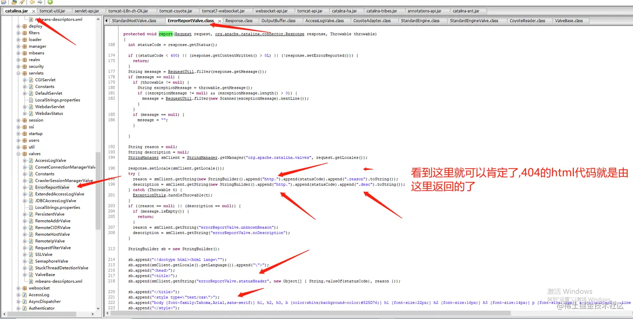Expand the websocket package node
This screenshot has height=319, width=633.
pyautogui.click(x=18, y=288)
